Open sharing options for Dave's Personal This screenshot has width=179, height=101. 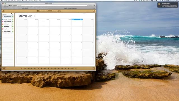click(x=13, y=19)
